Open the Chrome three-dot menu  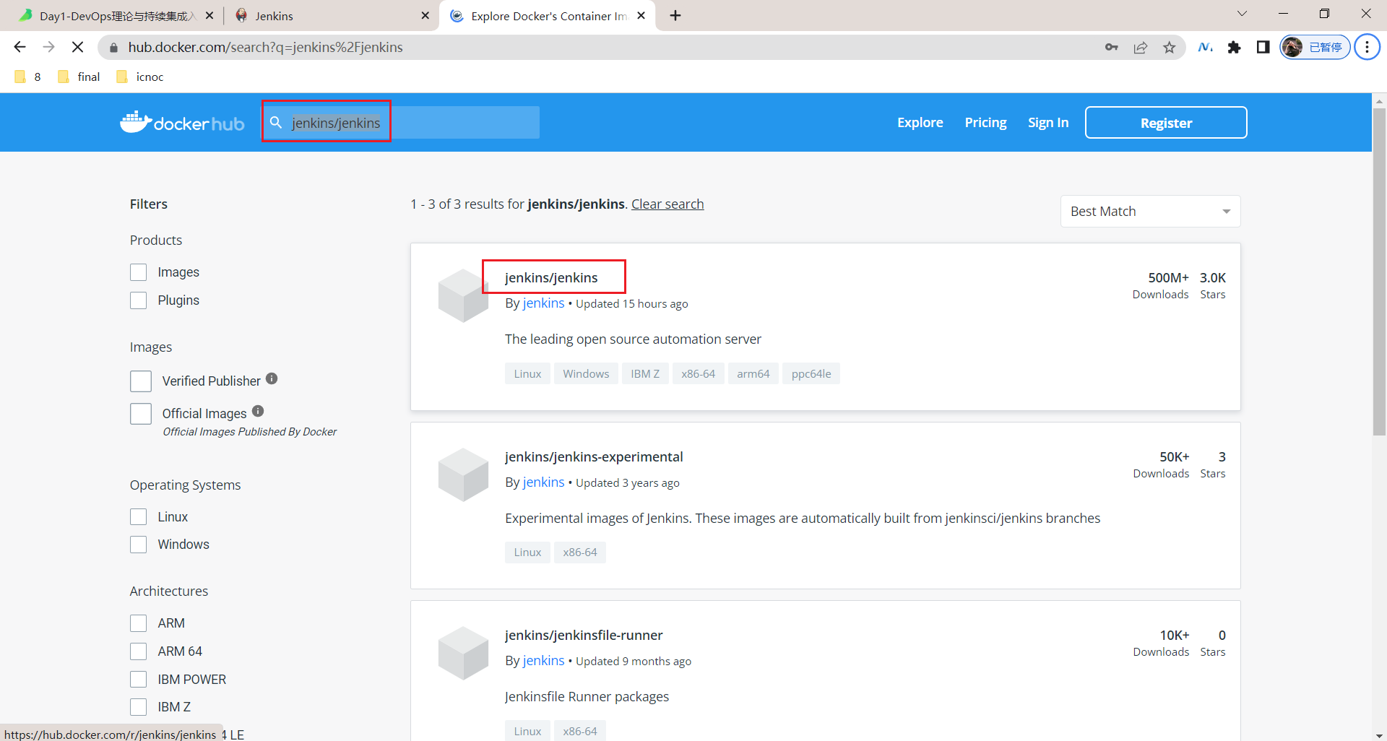(1367, 47)
